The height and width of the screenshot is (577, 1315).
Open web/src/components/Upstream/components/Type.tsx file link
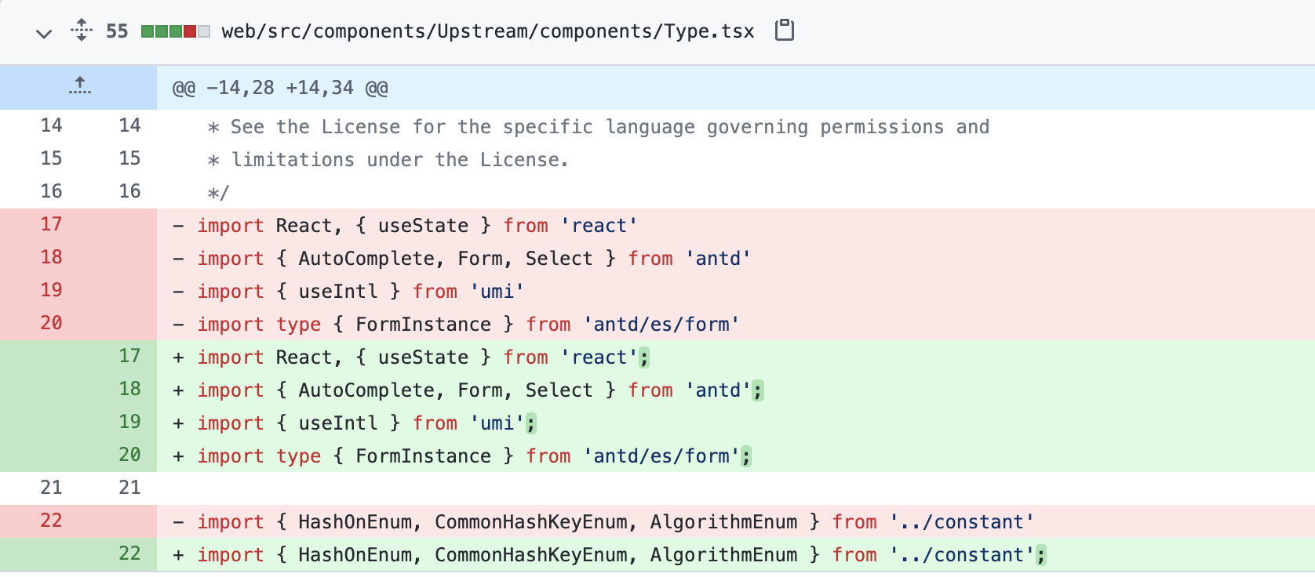coord(488,31)
